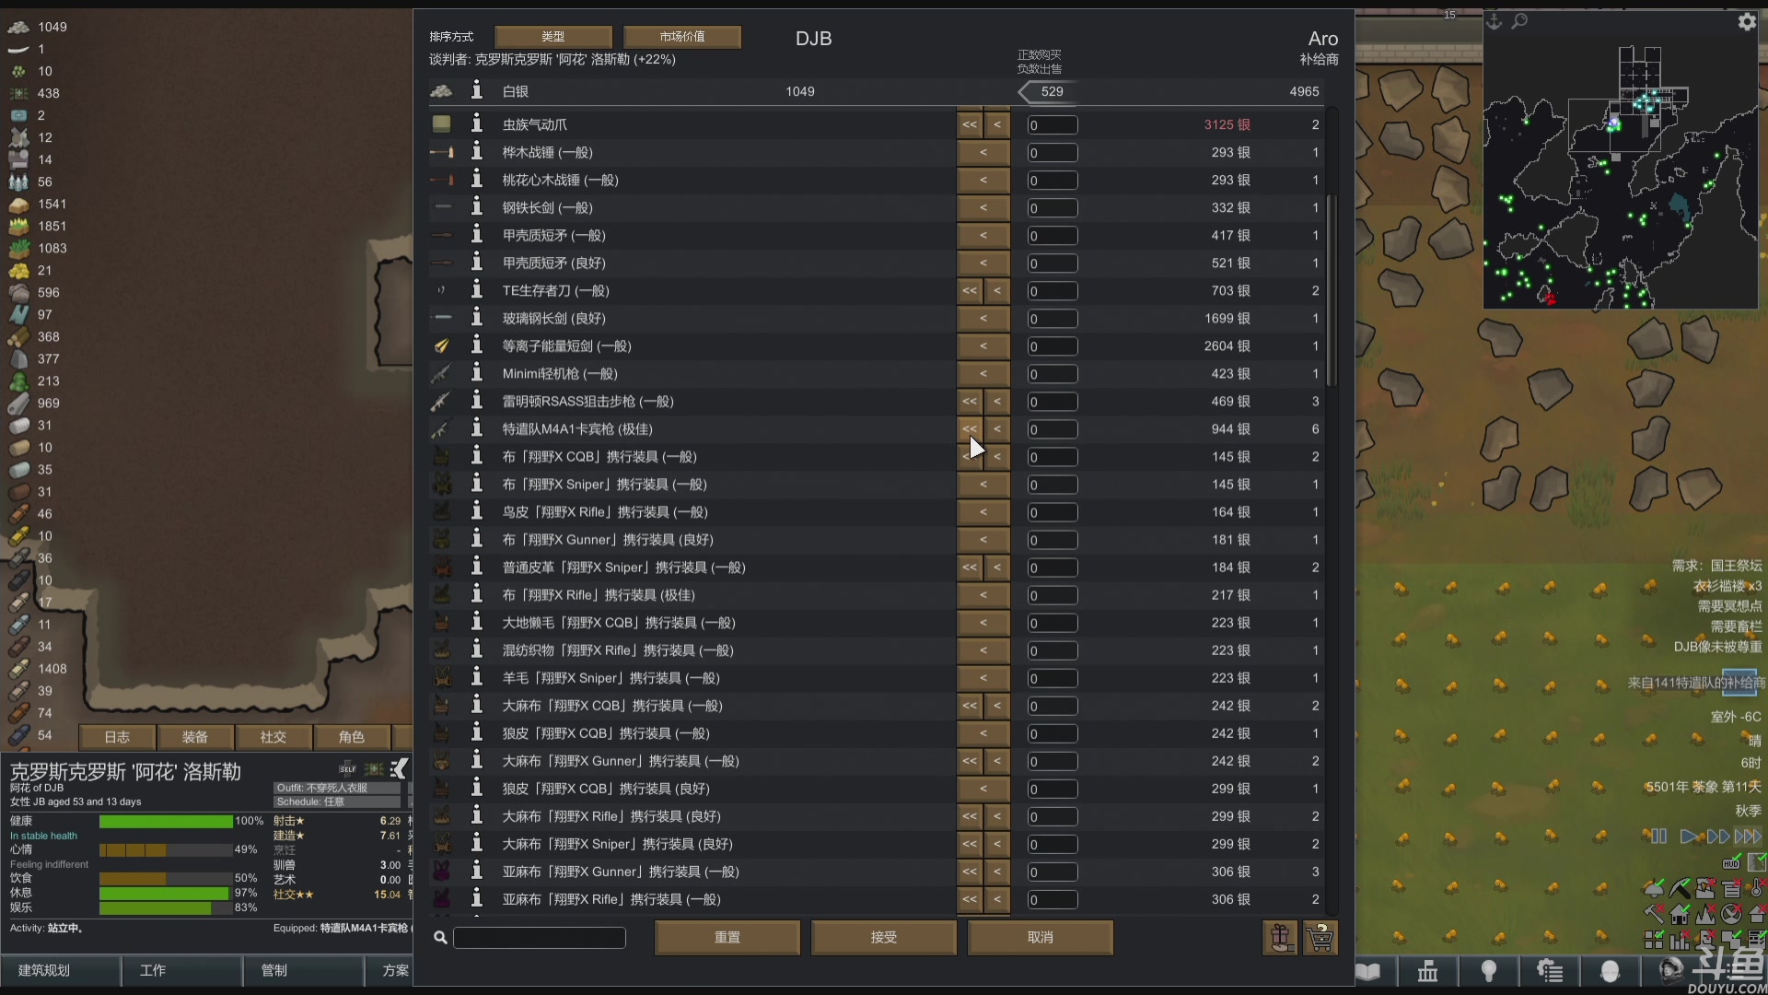
Task: Open the 市场价值 sort option
Action: click(681, 37)
